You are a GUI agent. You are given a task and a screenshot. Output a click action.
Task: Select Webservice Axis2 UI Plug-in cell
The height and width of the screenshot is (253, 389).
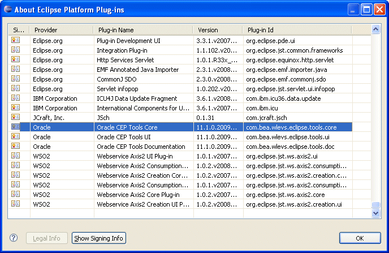pos(144,156)
